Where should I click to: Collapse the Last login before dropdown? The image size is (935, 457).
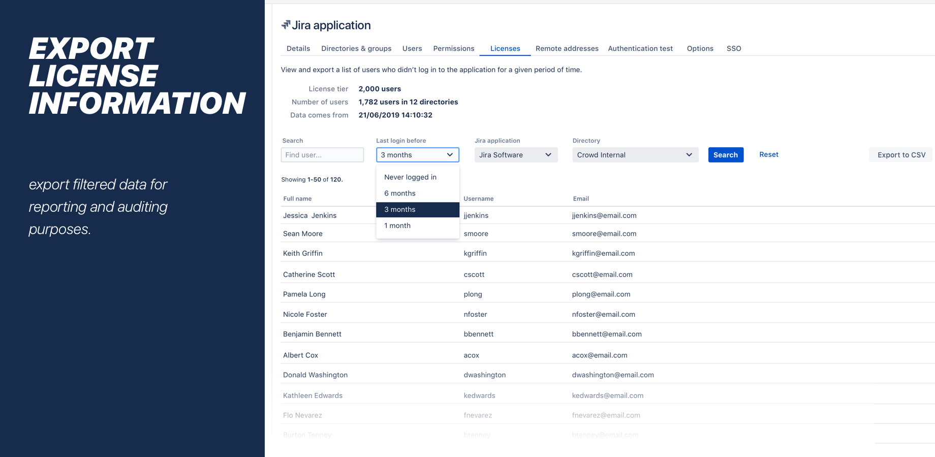click(418, 155)
